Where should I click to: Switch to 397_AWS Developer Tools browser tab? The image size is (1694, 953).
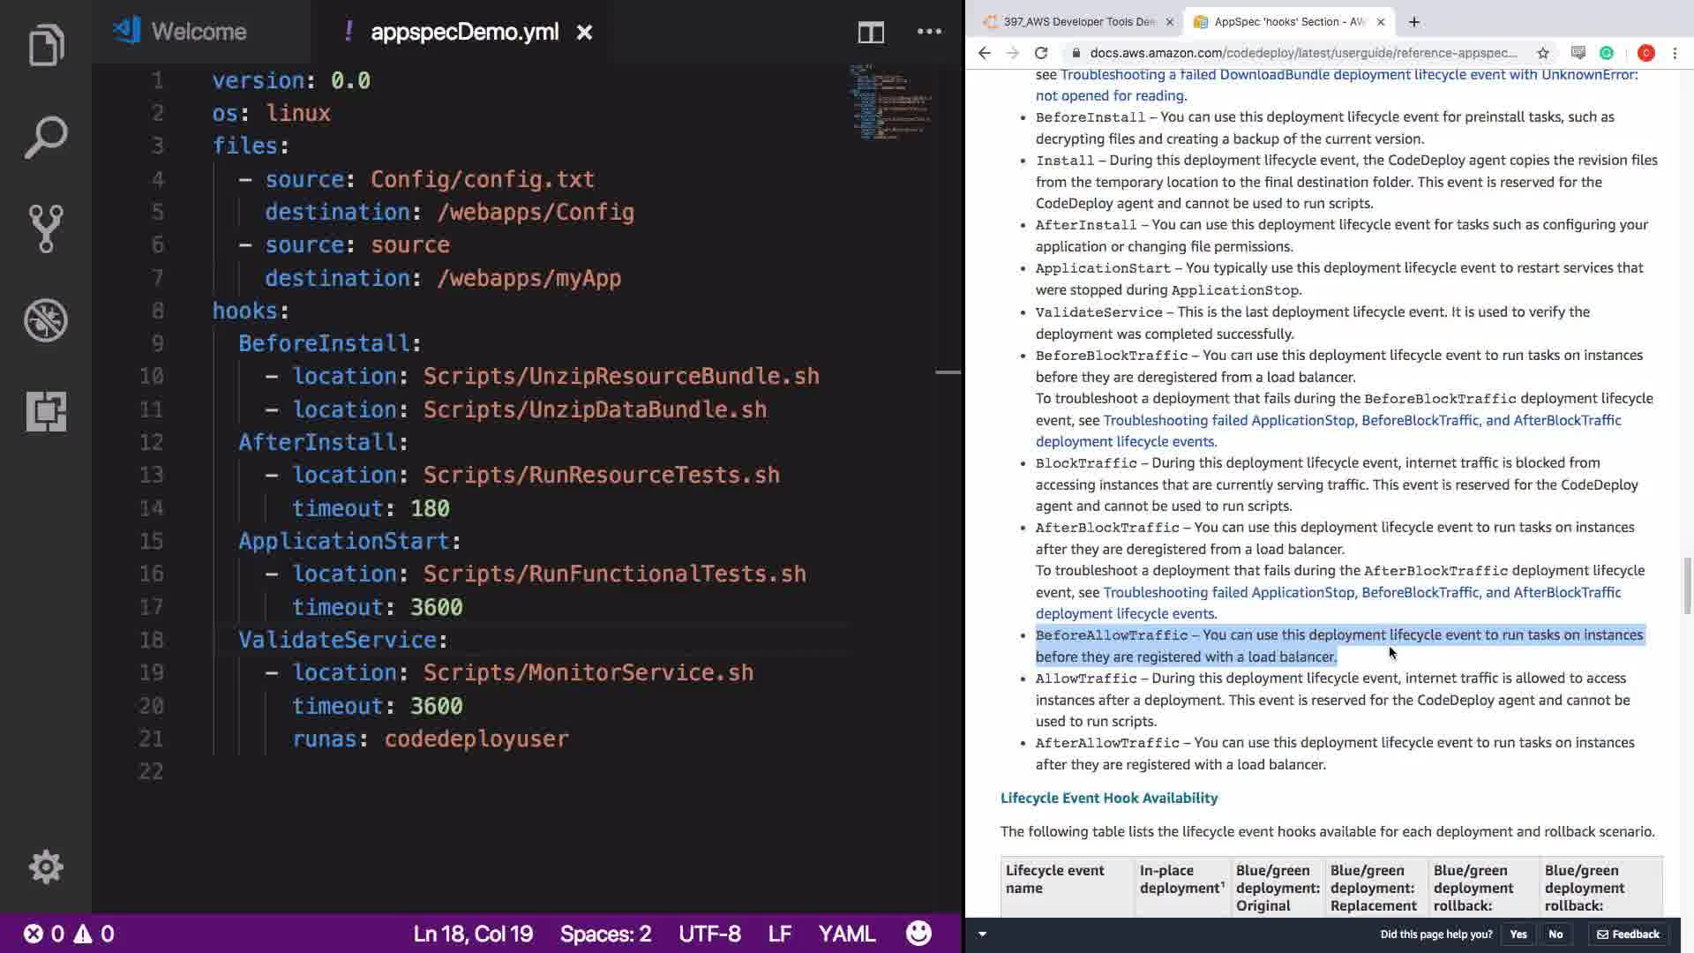click(x=1078, y=22)
